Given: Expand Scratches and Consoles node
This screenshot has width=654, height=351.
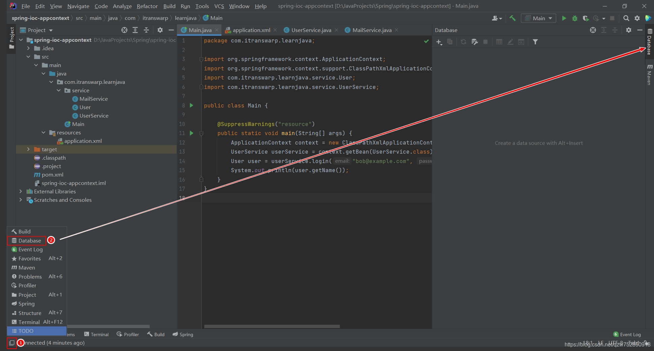Looking at the screenshot, I should pos(21,200).
